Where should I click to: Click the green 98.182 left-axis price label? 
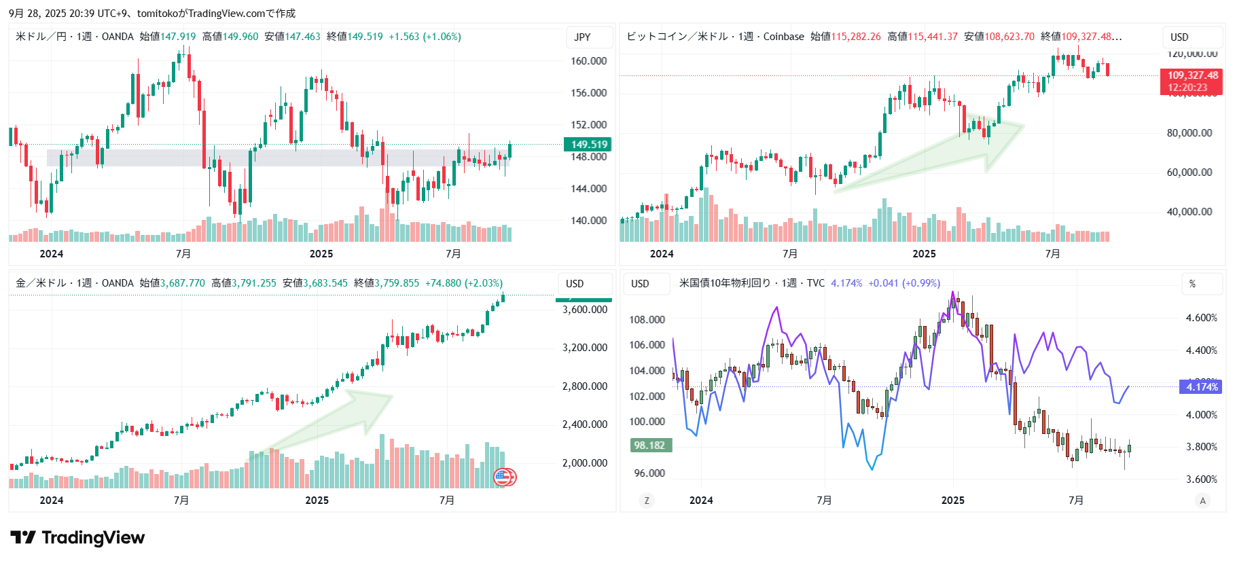[x=650, y=446]
